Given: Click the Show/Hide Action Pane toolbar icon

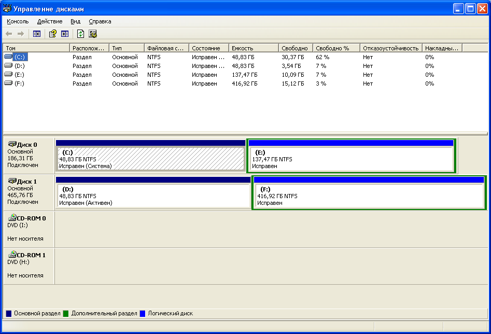Looking at the screenshot, I should point(65,34).
